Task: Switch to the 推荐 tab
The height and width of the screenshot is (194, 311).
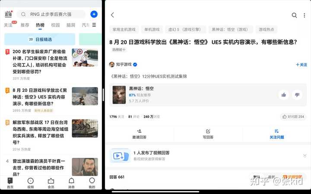Action: pyautogui.click(x=25, y=25)
